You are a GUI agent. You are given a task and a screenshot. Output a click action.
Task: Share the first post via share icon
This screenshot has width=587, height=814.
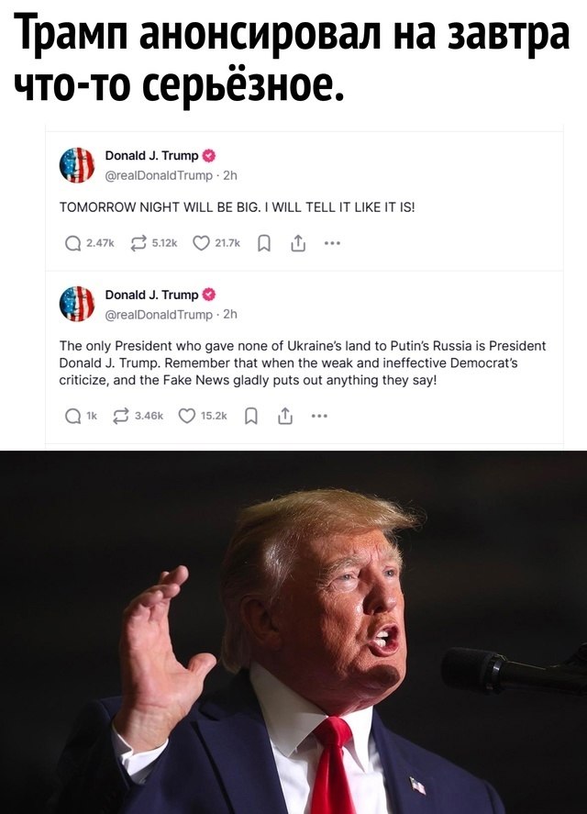(x=298, y=243)
